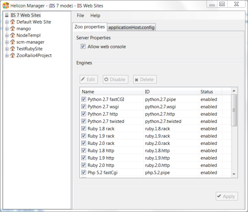Uncheck the Ruby 2.0 rack engine

pos(84,143)
